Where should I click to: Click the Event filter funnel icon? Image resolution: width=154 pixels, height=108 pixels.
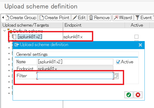tap(138, 18)
